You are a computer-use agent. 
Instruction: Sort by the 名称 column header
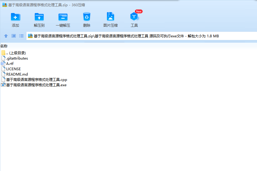(4, 46)
